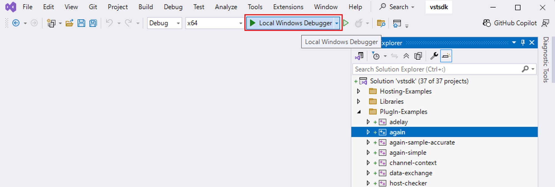Click the search magnifier in Solution Explorer
The width and height of the screenshot is (555, 187).
[525, 69]
